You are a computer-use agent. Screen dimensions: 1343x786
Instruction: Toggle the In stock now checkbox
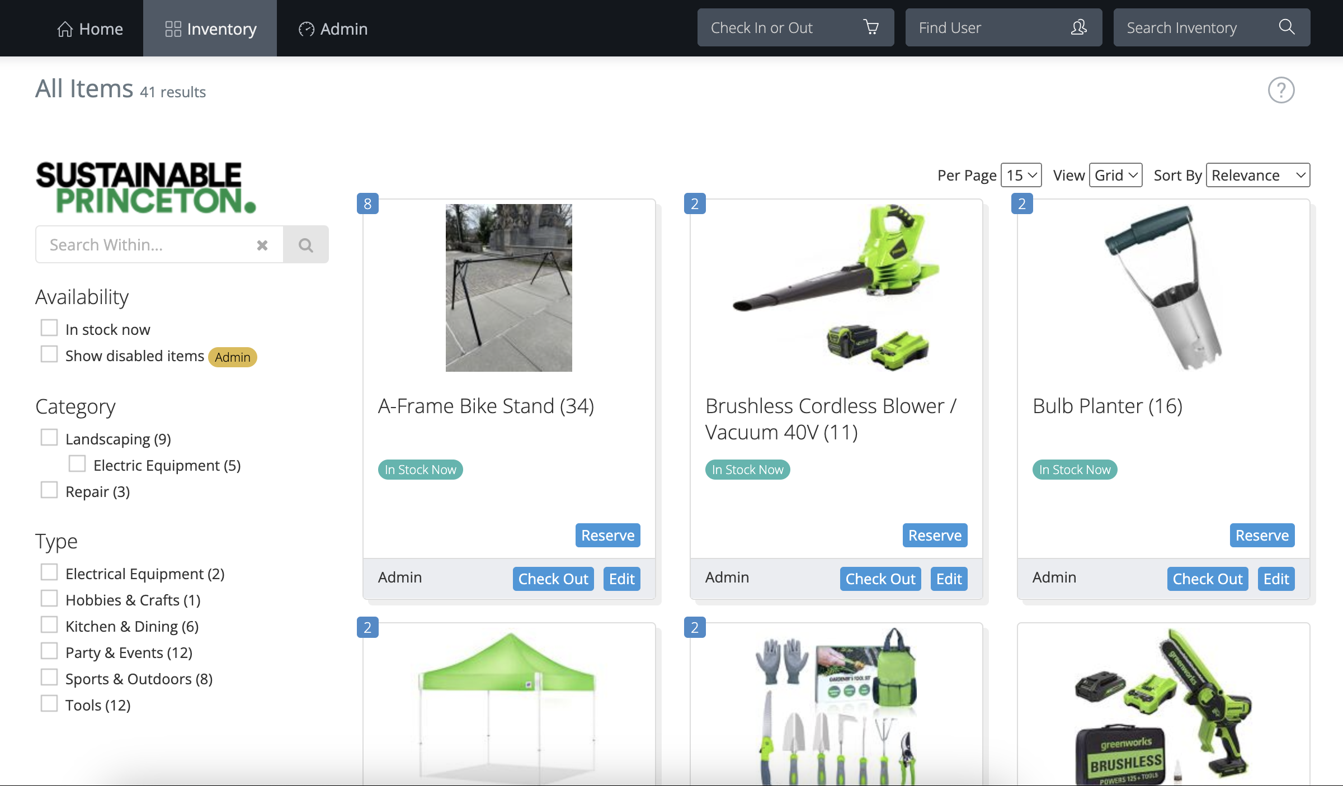49,328
